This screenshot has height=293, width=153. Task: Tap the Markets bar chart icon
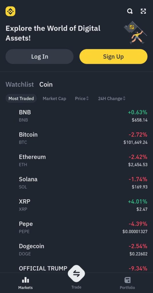click(25, 280)
